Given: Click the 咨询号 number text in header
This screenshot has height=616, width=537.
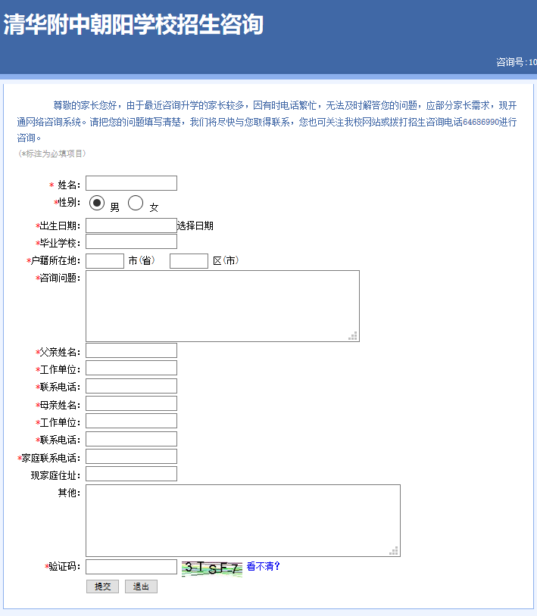Looking at the screenshot, I should coord(516,62).
